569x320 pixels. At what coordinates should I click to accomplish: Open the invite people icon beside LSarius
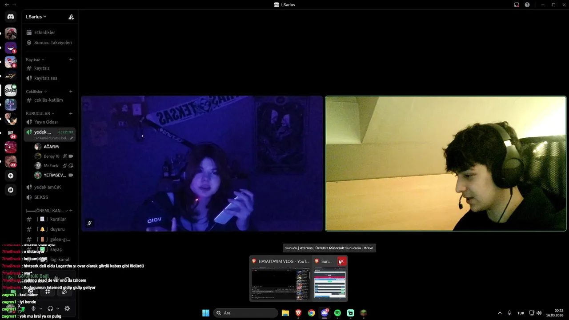click(71, 17)
